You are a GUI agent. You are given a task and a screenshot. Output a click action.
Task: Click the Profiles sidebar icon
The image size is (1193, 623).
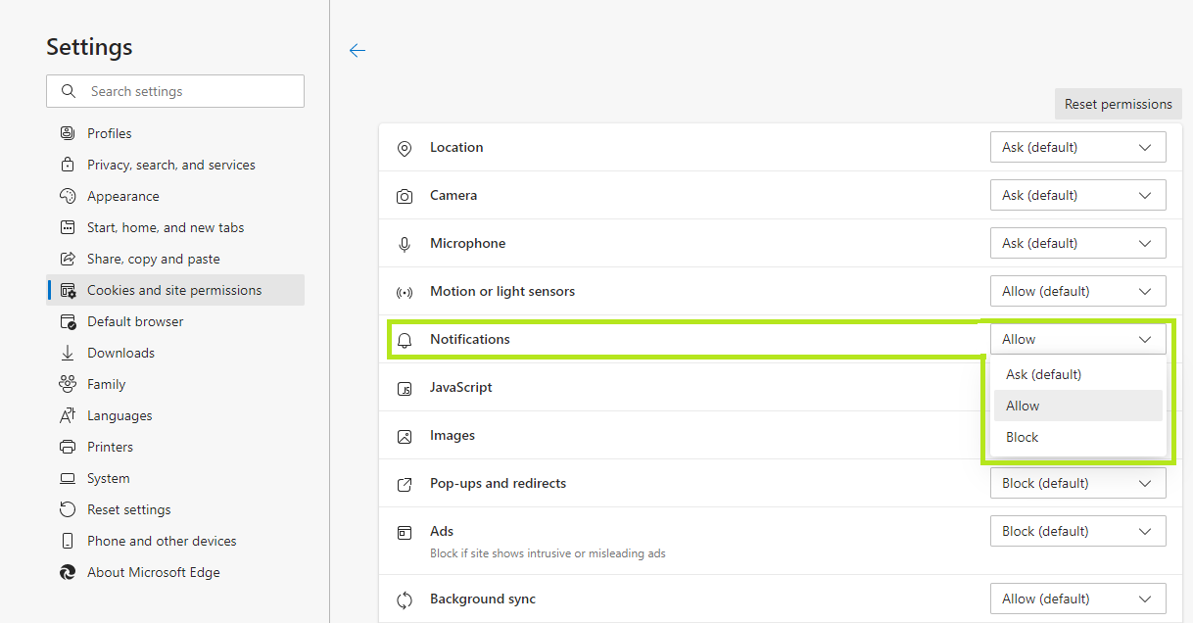[68, 133]
